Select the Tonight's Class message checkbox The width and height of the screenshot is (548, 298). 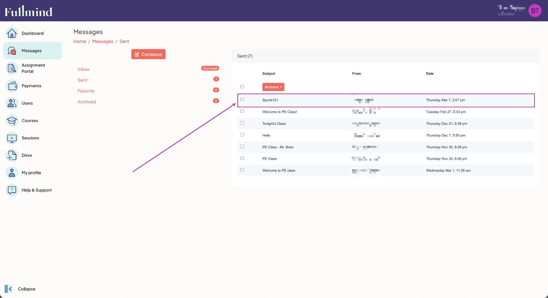coord(242,123)
